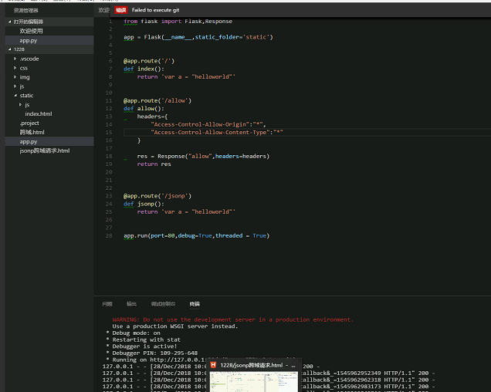Expand the css folder
Screen dimensions: 491x392
pyautogui.click(x=24, y=68)
